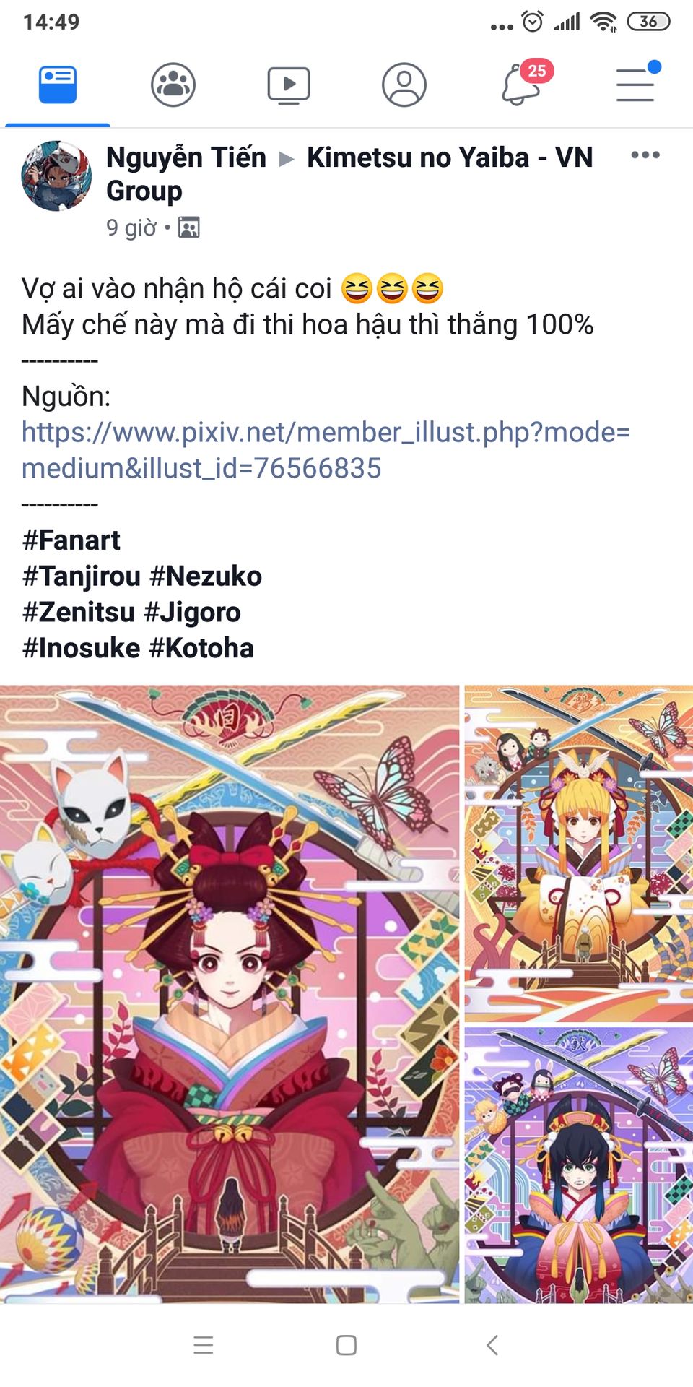Open the News Feed tab
The width and height of the screenshot is (693, 1387).
point(58,85)
